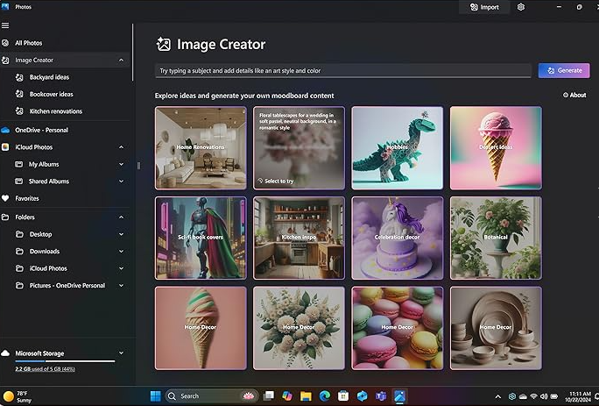
Task: Click the image prompt text field
Action: click(x=343, y=70)
